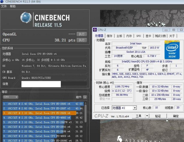Select ranking row 4 E5-4660 v4

[x=43, y=118]
